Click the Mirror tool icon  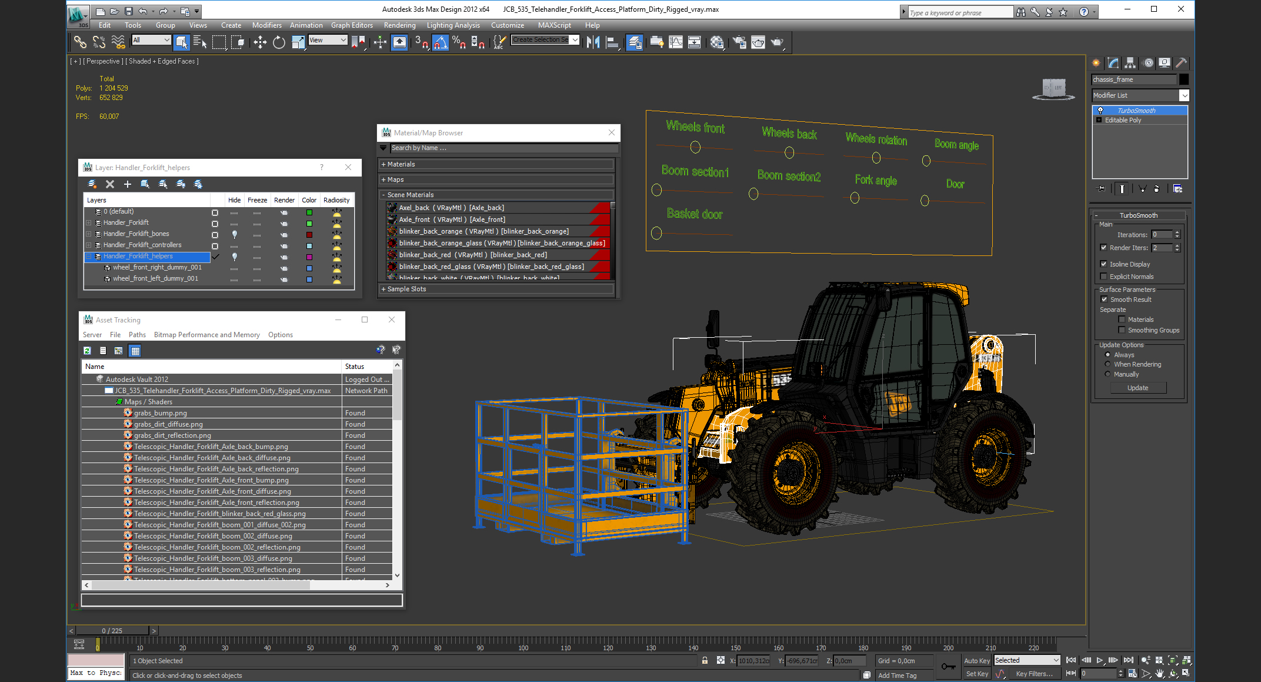593,42
